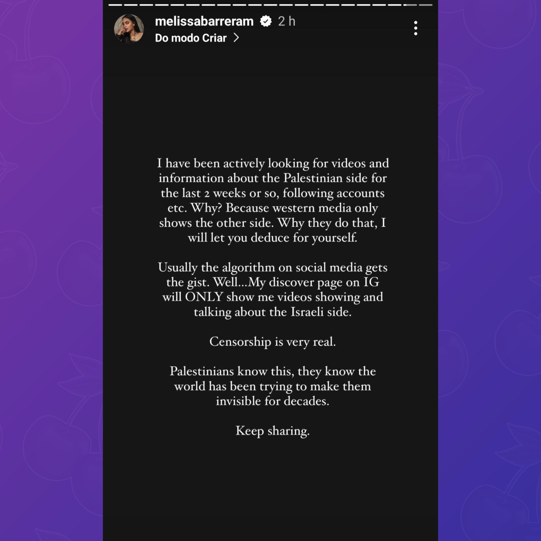Tap the "Keep sharing." text
This screenshot has height=541, width=541.
[272, 431]
